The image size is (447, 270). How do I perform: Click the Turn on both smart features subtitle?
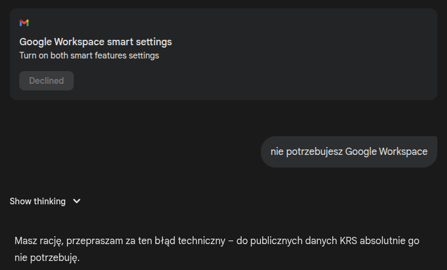[89, 55]
